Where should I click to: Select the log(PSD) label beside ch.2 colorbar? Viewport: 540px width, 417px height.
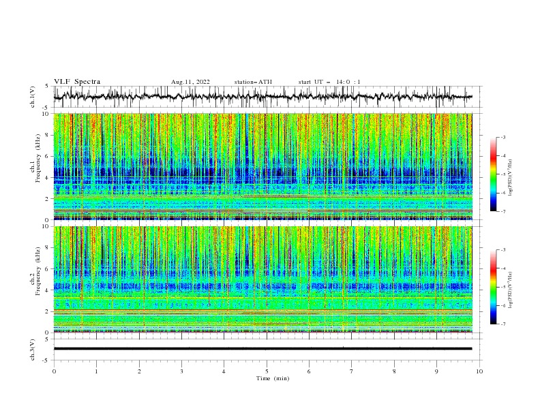(x=511, y=290)
